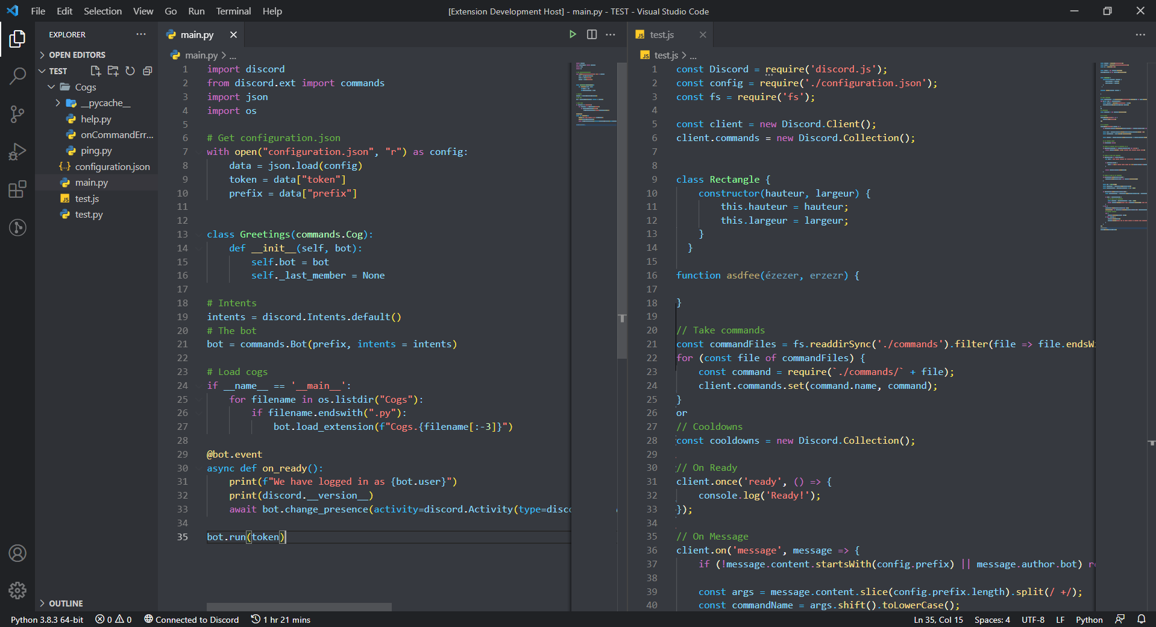Open the GitLens icon in activity bar
This screenshot has width=1156, height=627.
(x=17, y=227)
